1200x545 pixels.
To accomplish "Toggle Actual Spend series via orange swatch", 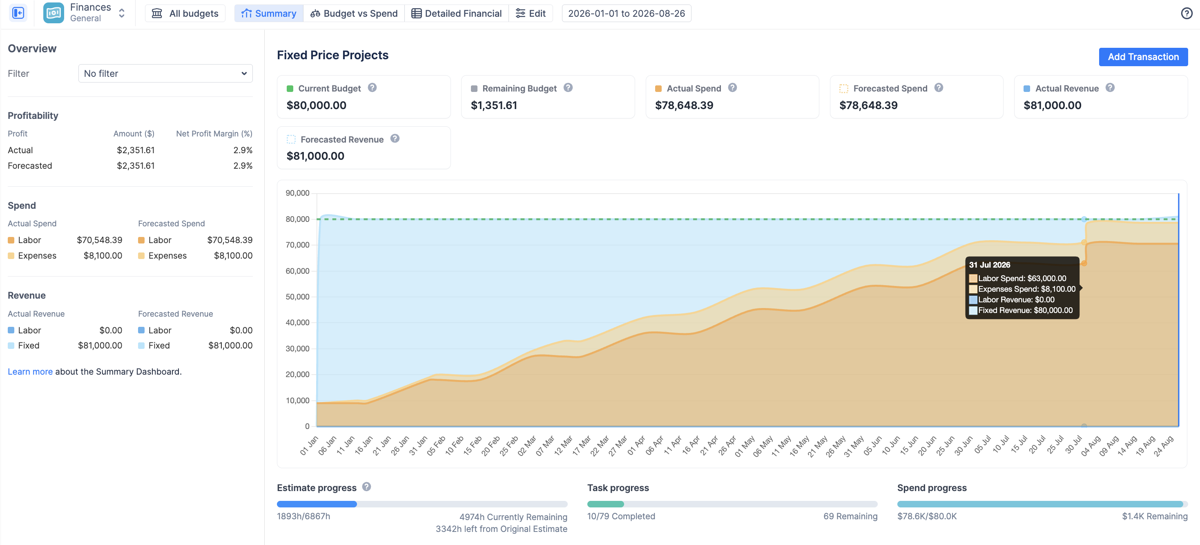I will (x=658, y=89).
